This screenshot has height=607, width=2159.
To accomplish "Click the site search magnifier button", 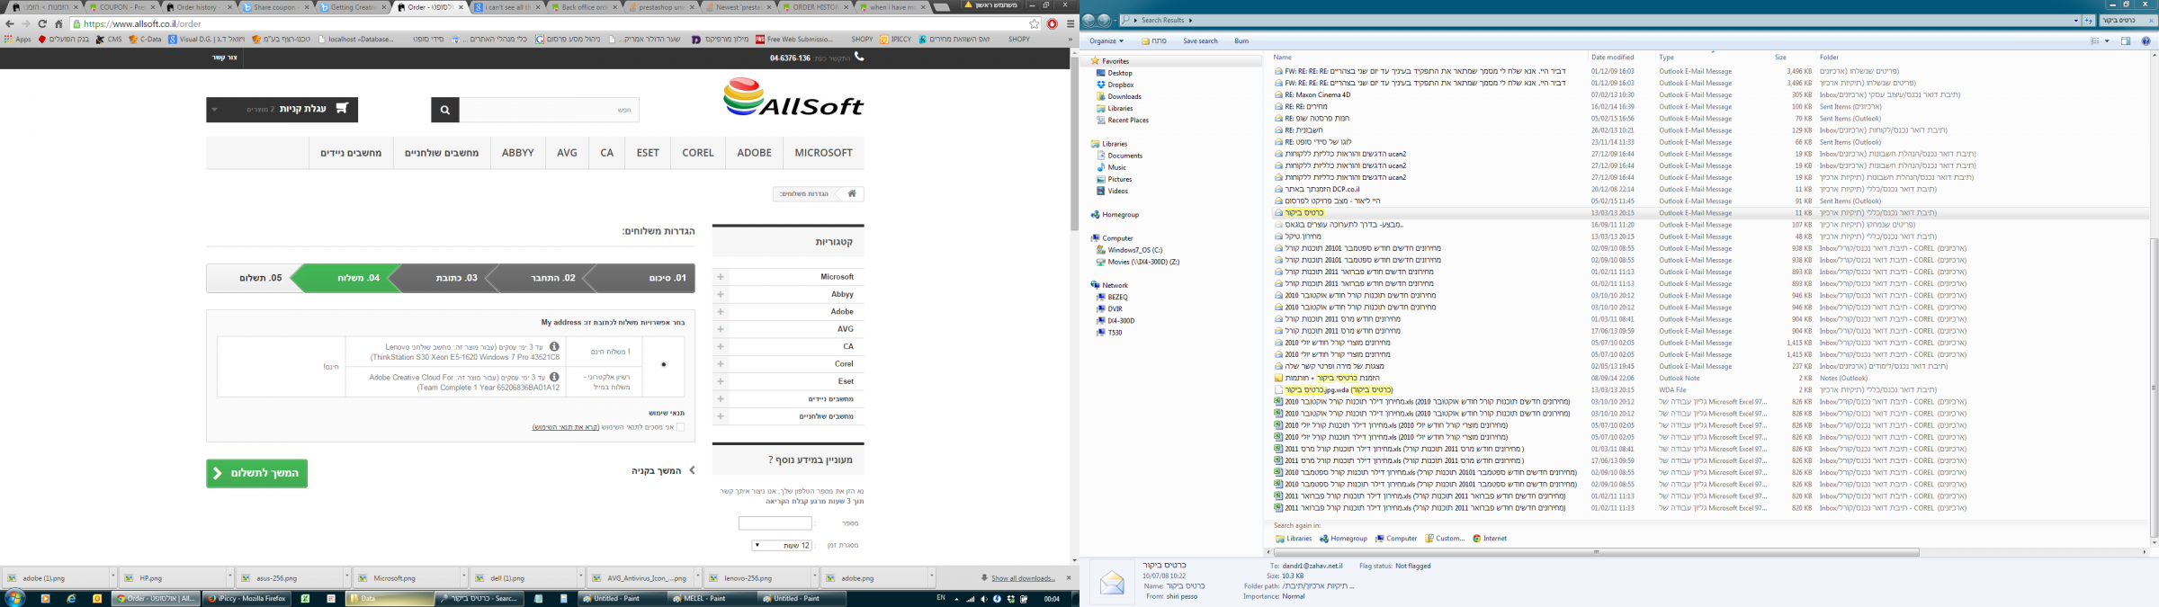I will pos(445,110).
